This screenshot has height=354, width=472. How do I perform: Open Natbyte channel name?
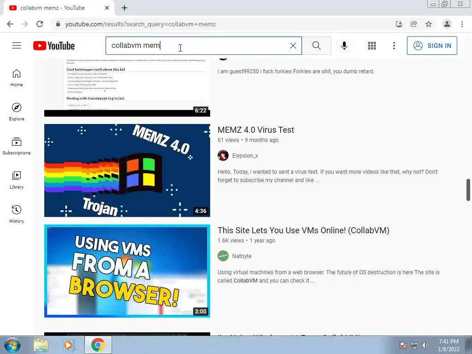pos(242,256)
